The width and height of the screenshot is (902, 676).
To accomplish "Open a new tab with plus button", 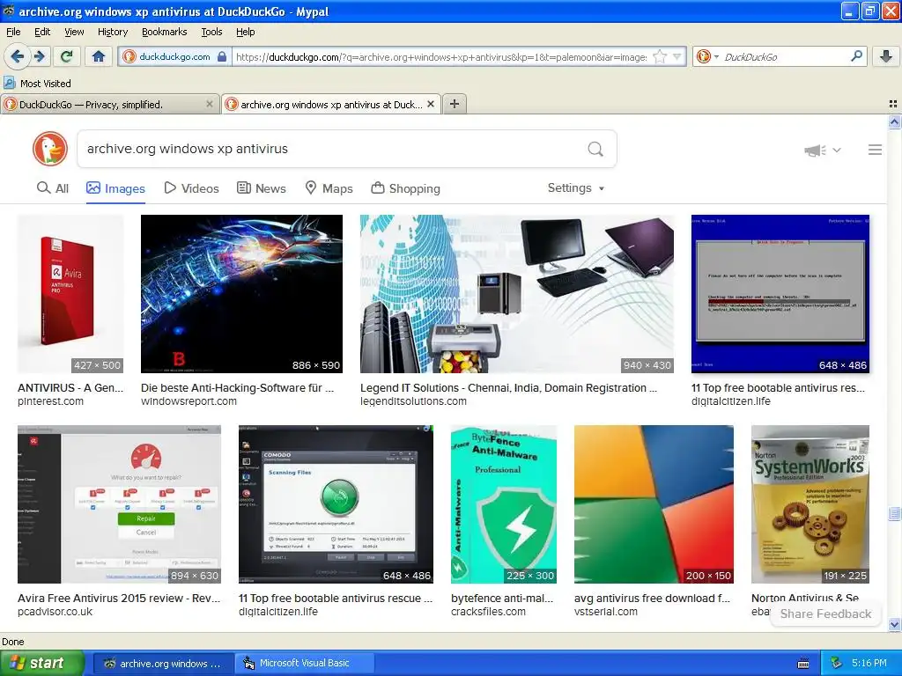I will 455,104.
